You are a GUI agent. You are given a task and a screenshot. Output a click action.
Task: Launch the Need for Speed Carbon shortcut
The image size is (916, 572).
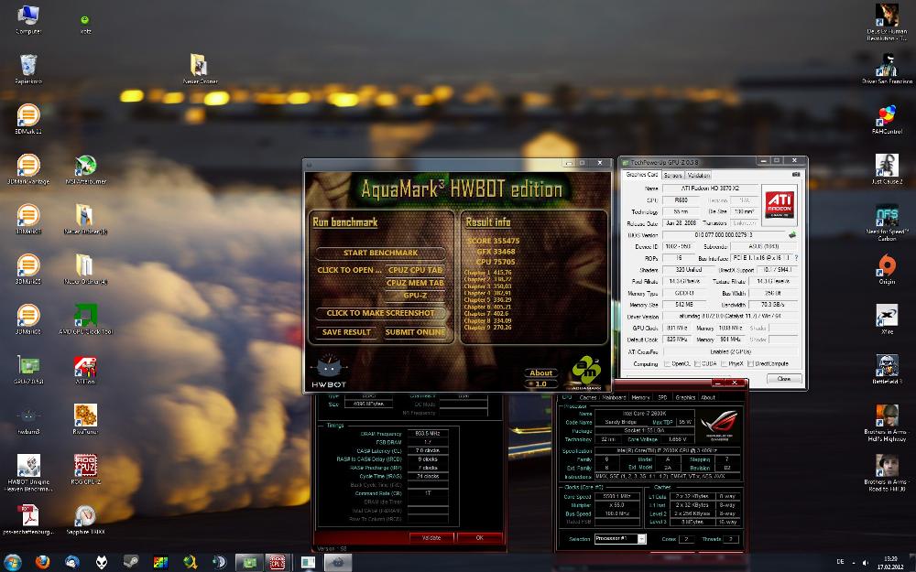click(x=887, y=223)
